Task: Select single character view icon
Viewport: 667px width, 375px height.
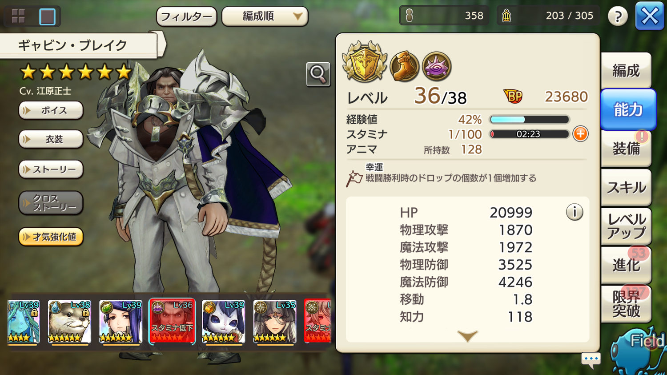Action: coord(47,16)
